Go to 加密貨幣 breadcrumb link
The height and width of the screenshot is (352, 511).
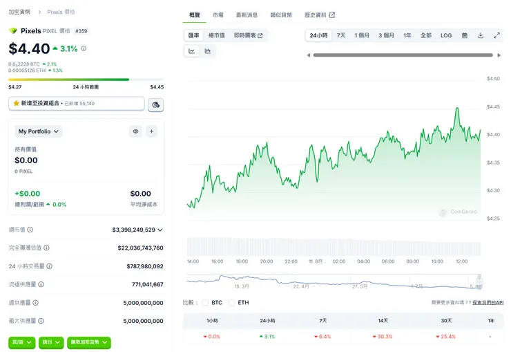click(19, 12)
